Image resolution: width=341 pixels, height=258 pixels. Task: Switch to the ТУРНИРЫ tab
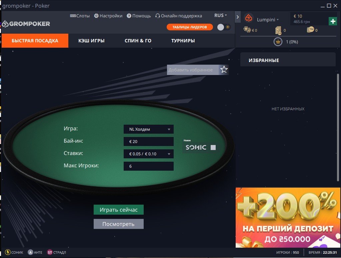pos(183,41)
